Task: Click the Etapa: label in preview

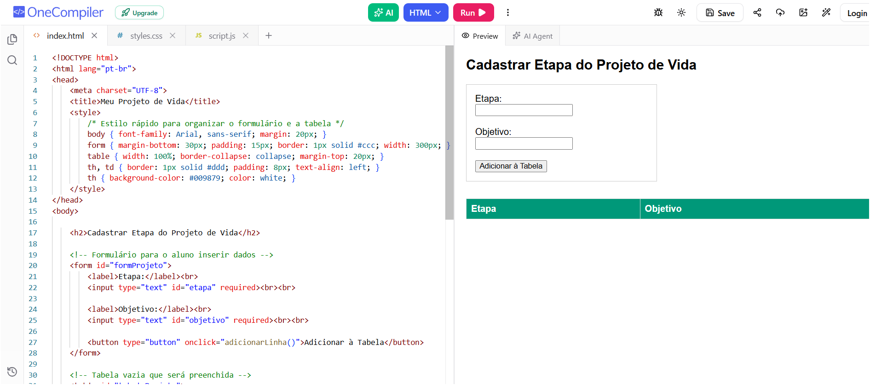Action: [x=488, y=99]
